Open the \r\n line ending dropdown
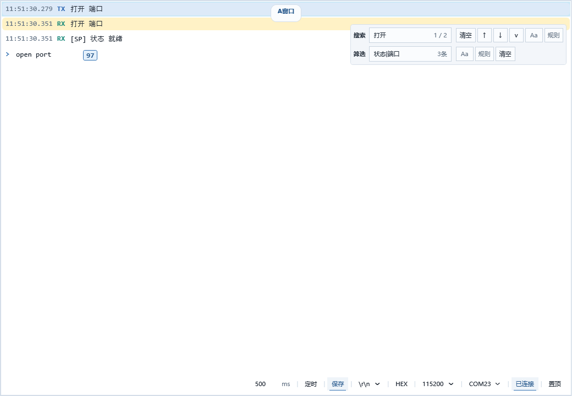Image resolution: width=572 pixels, height=396 pixels. point(368,384)
